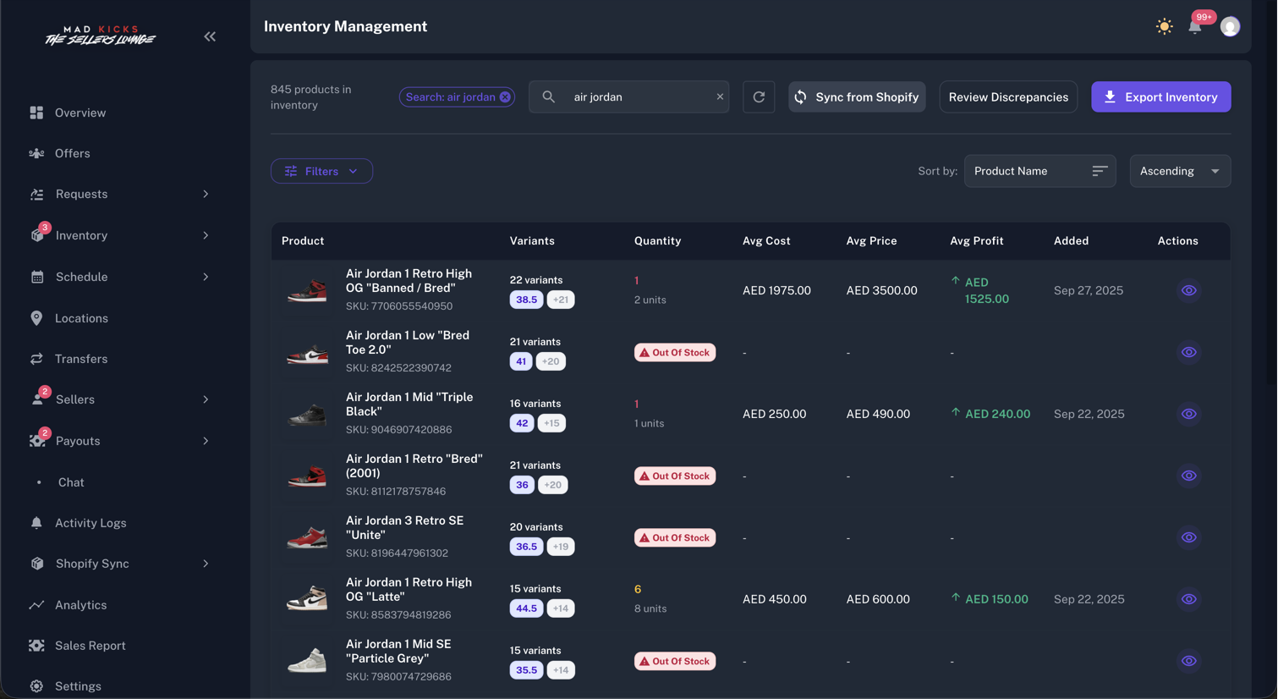Toggle sort lines icon in Product Name

coord(1100,171)
